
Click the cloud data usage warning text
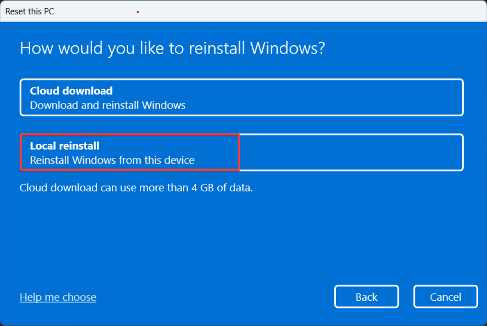tap(136, 188)
